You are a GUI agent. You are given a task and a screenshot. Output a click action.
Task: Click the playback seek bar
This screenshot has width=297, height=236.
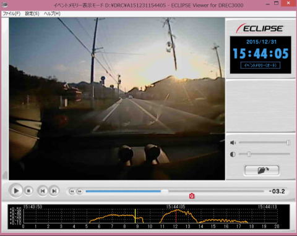pyautogui.click(x=174, y=192)
